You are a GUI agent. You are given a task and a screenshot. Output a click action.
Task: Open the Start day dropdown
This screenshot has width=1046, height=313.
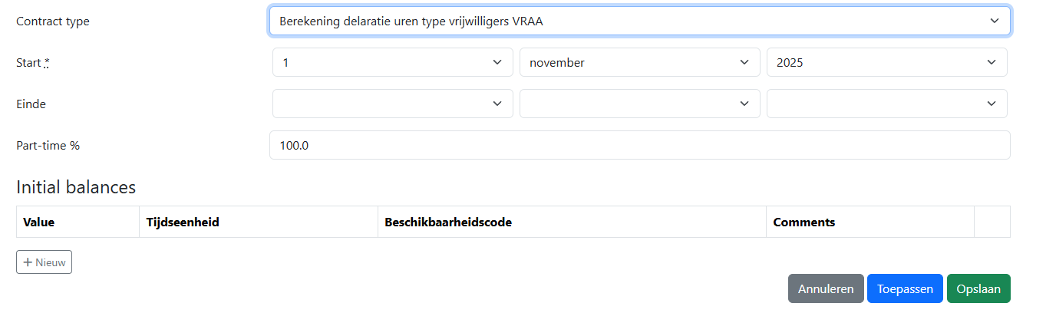click(x=392, y=63)
